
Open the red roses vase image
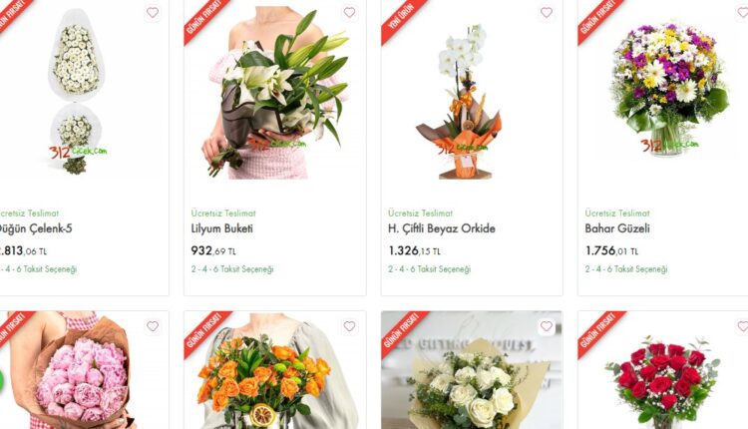(662, 382)
